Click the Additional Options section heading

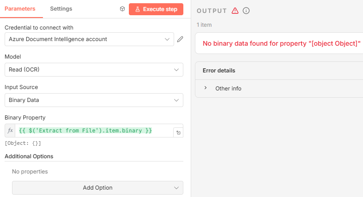(x=29, y=156)
